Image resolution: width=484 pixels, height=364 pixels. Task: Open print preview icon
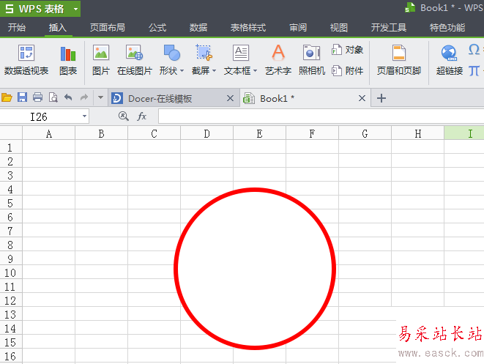[53, 97]
